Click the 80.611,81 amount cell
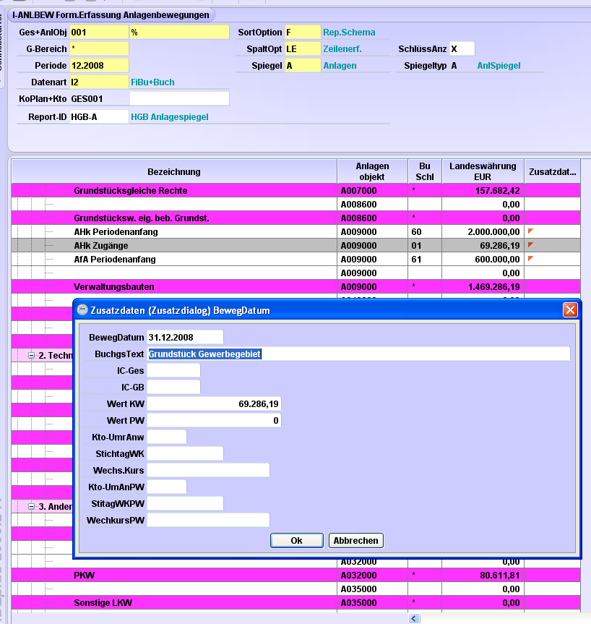The image size is (591, 624). click(483, 575)
